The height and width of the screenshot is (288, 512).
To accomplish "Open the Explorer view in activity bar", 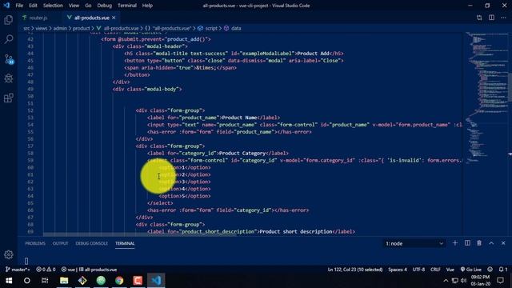I will pyautogui.click(x=9, y=20).
